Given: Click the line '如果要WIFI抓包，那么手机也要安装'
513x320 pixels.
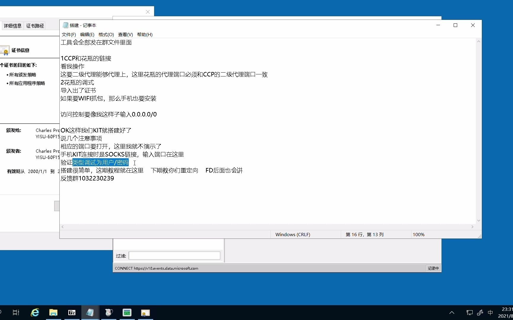Looking at the screenshot, I should click(108, 98).
